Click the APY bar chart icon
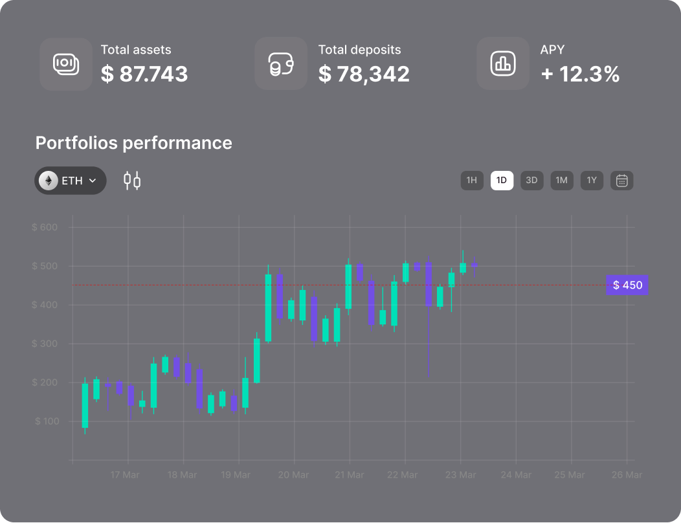 tap(502, 63)
